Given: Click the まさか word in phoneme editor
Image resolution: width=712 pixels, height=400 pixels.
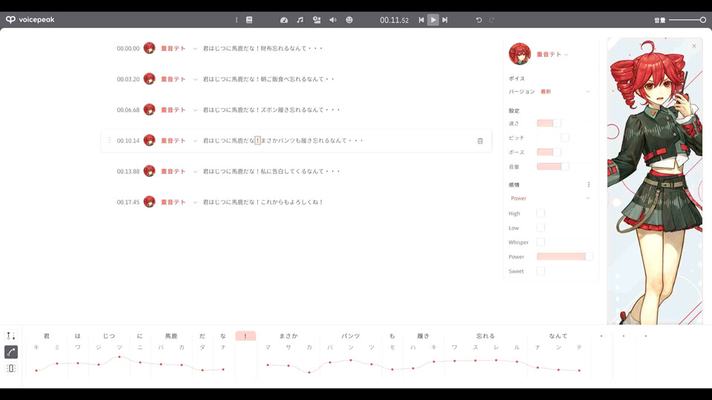Looking at the screenshot, I should click(x=289, y=336).
